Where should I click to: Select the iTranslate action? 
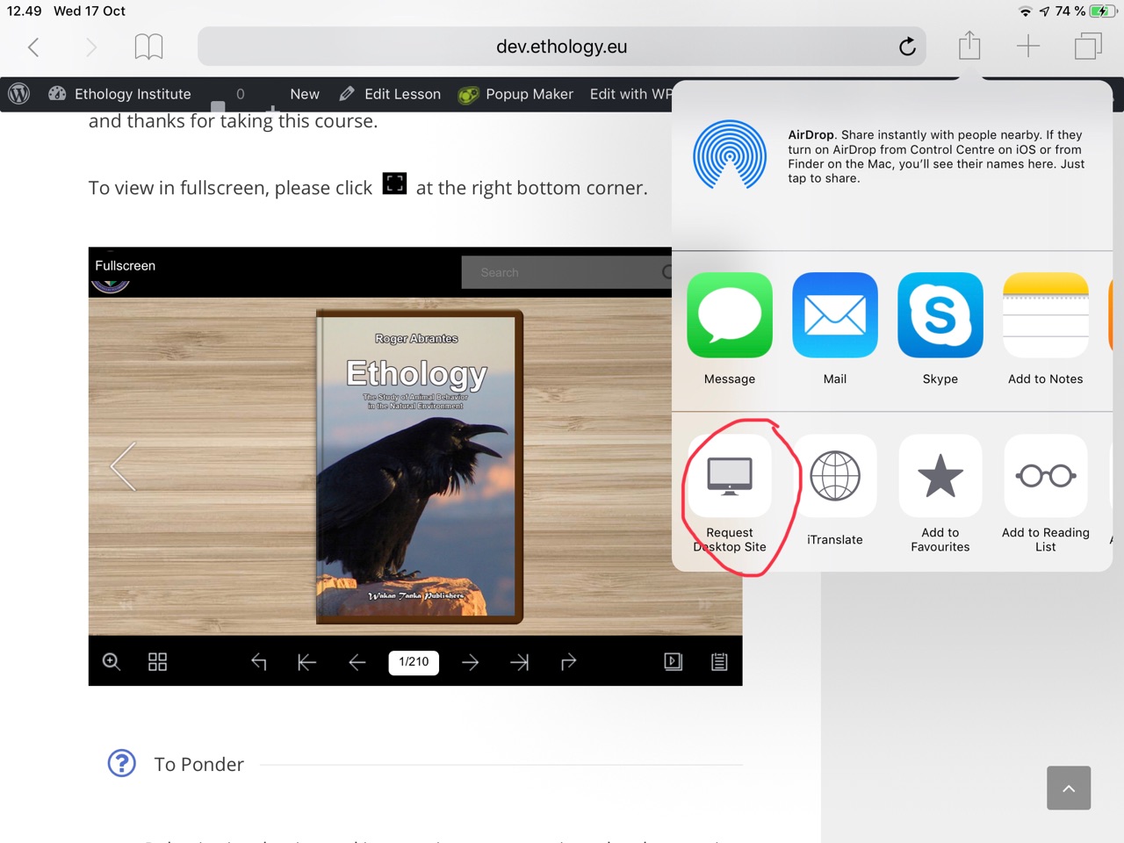835,490
